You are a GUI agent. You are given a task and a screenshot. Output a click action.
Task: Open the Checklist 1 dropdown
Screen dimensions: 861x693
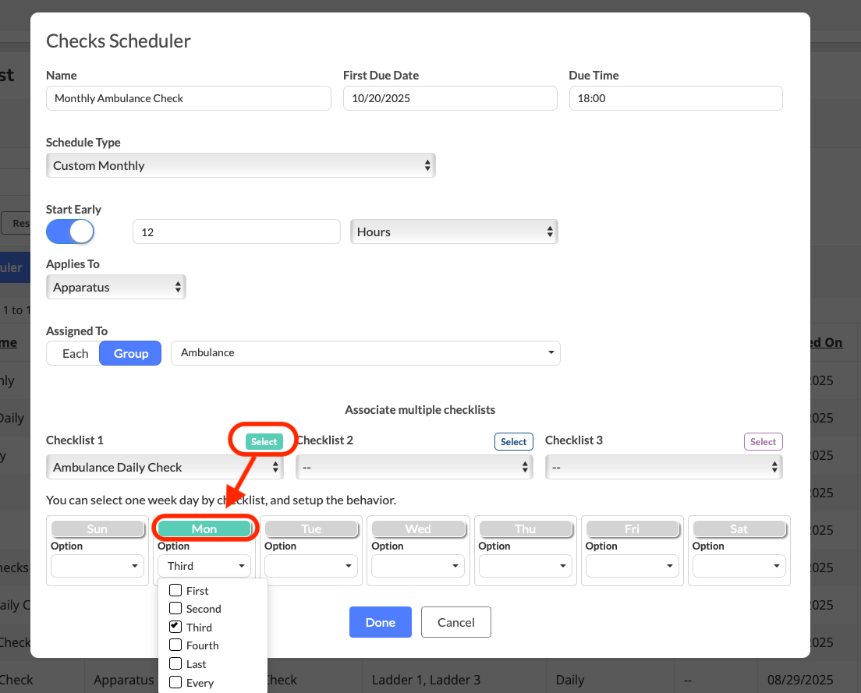(164, 467)
